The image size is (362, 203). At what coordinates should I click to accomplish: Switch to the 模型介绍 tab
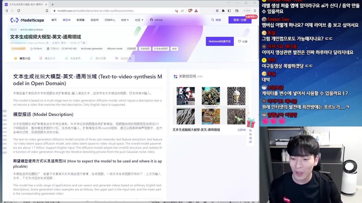click(22, 58)
